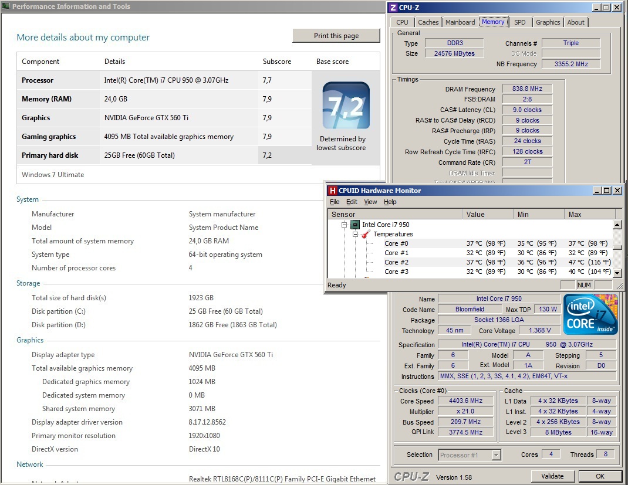Collapse the Temperatures tree node
Viewport: 628px width, 485px height.
(x=355, y=234)
